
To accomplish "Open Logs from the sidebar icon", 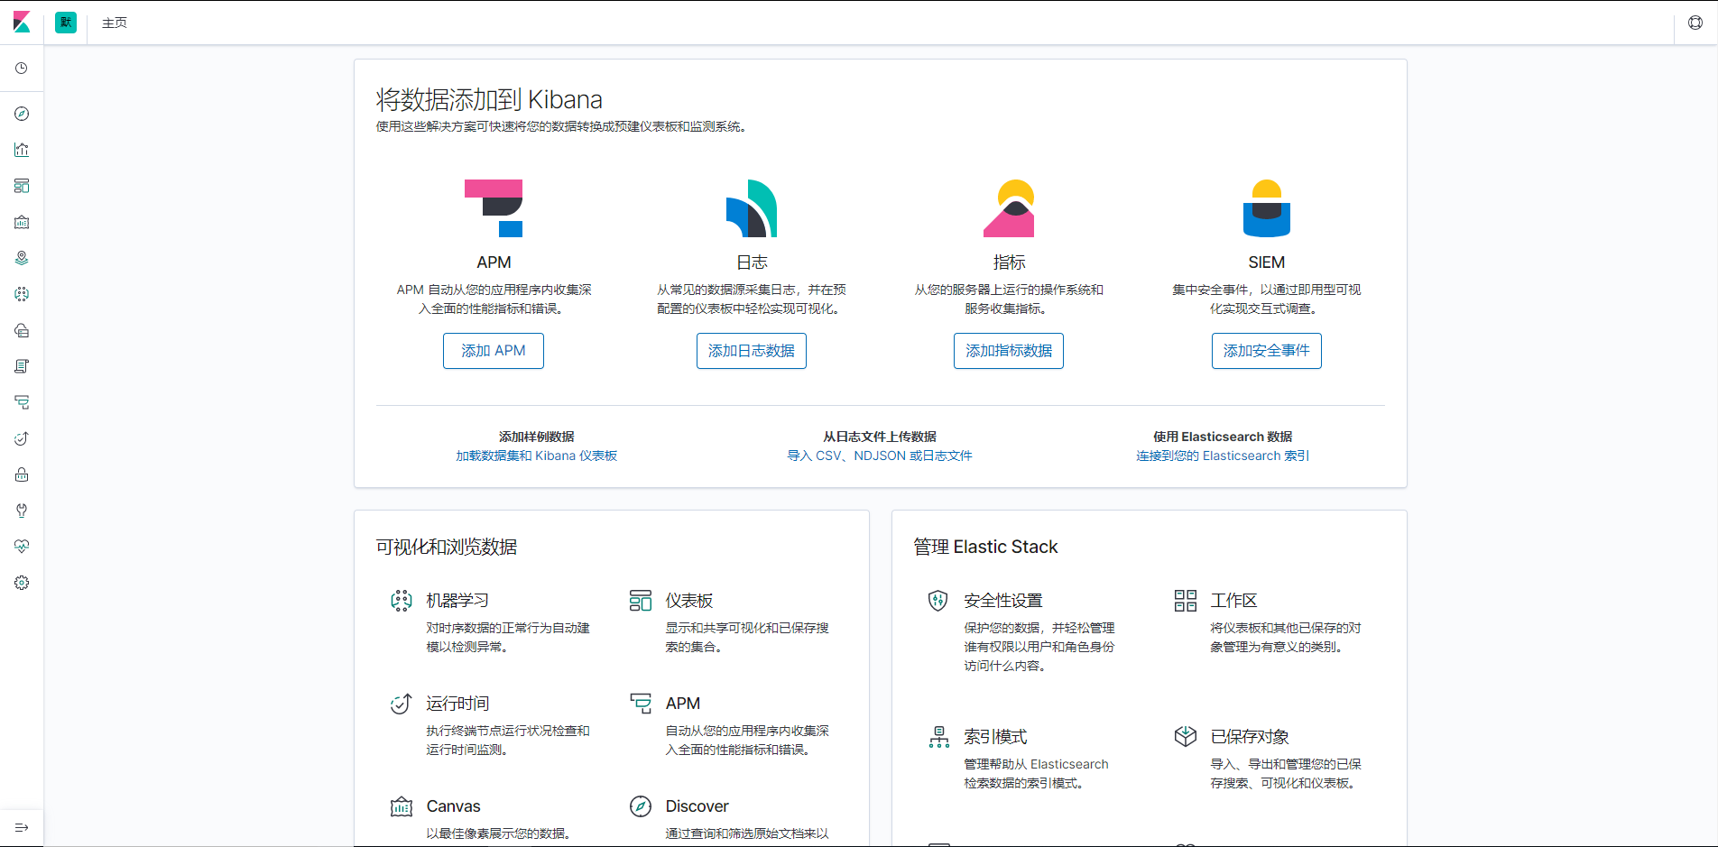I will point(22,366).
